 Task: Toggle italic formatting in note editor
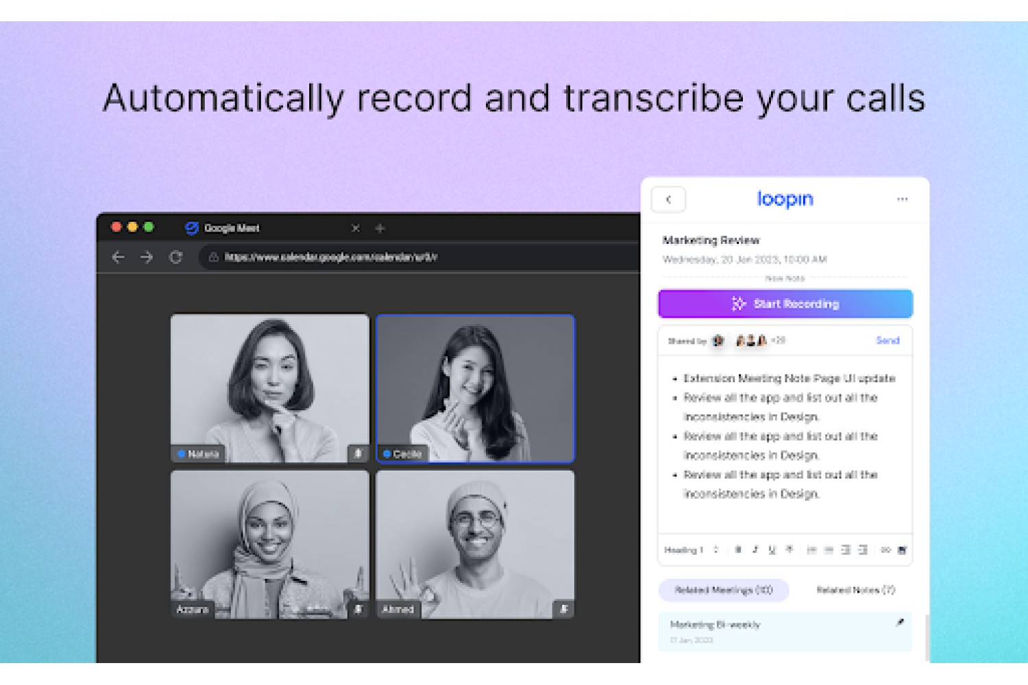(x=755, y=550)
